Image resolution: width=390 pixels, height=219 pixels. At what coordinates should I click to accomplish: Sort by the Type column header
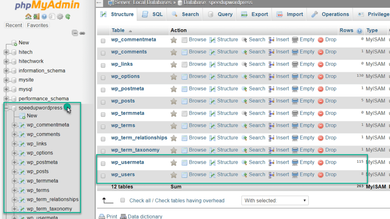(x=372, y=30)
